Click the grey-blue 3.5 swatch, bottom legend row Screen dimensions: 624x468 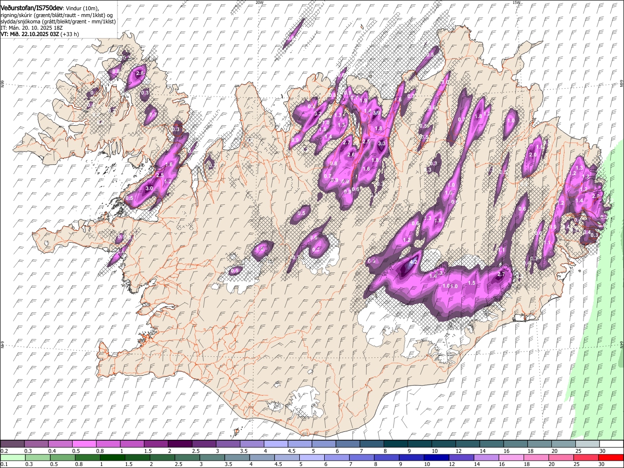[237, 457]
